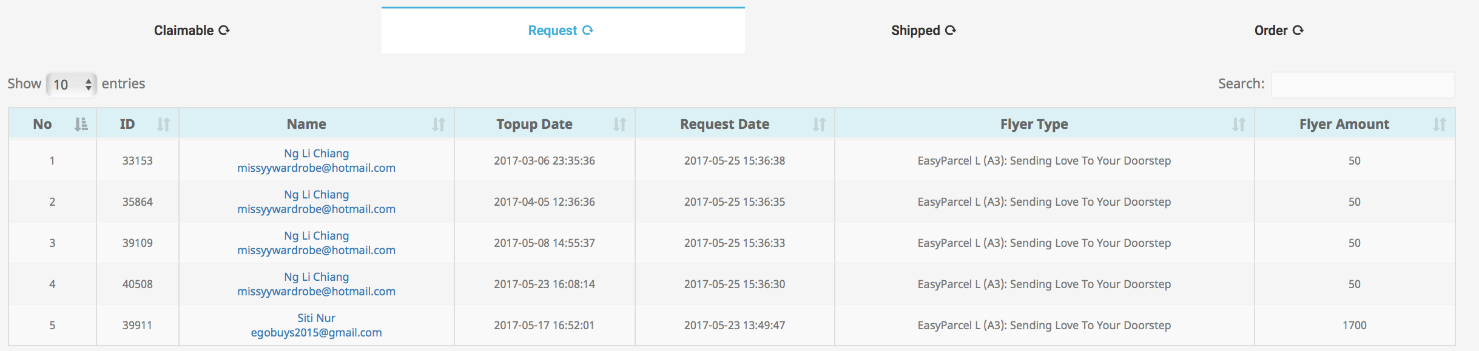
Task: Focus the Search input field
Action: pos(1363,85)
